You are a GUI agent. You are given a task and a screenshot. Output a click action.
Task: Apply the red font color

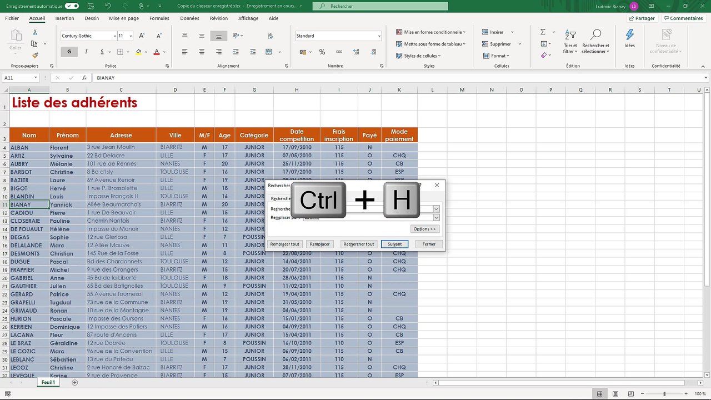pyautogui.click(x=157, y=52)
